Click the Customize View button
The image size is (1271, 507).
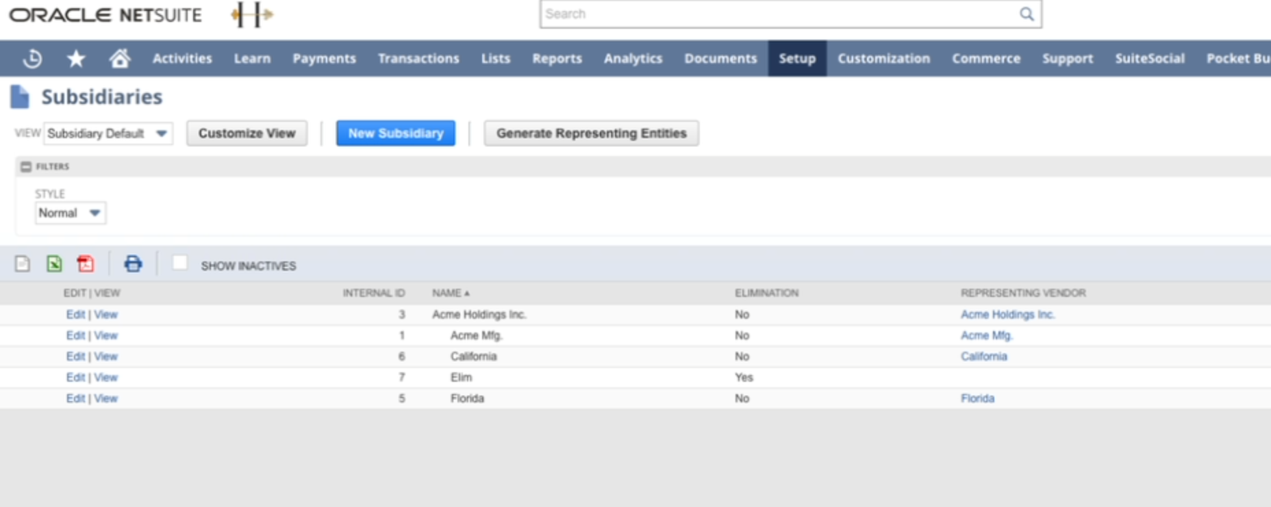click(x=247, y=133)
